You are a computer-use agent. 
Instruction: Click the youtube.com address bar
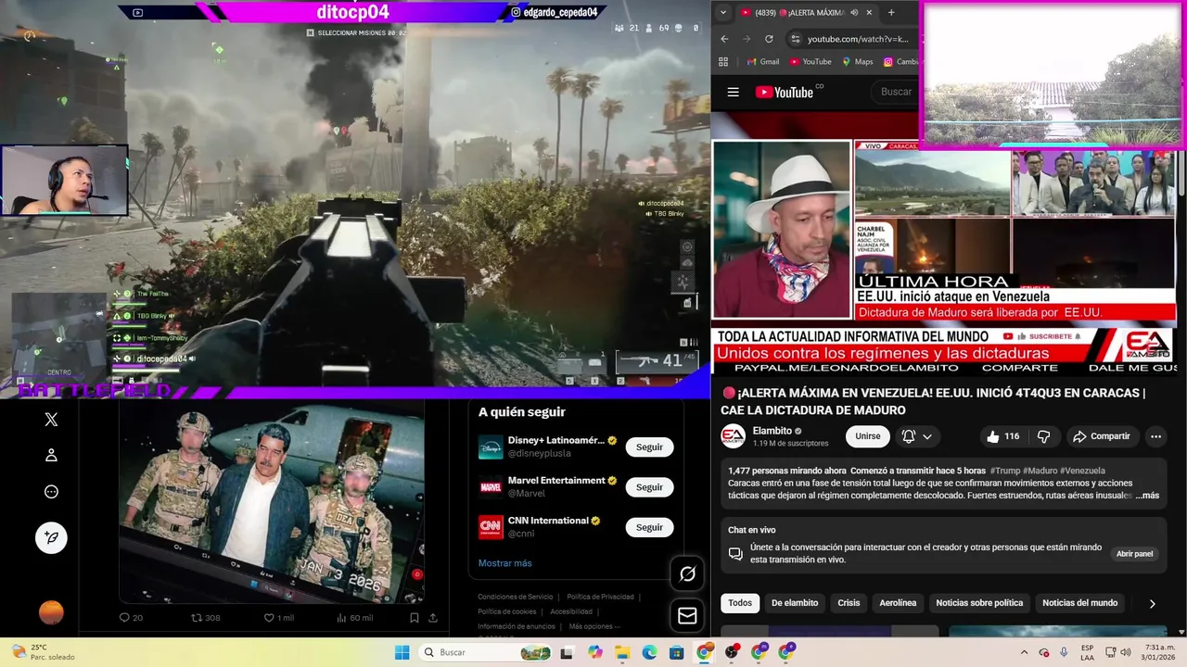click(x=858, y=39)
